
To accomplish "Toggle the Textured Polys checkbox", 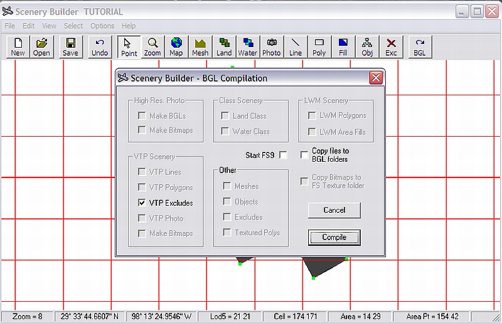I will point(227,232).
